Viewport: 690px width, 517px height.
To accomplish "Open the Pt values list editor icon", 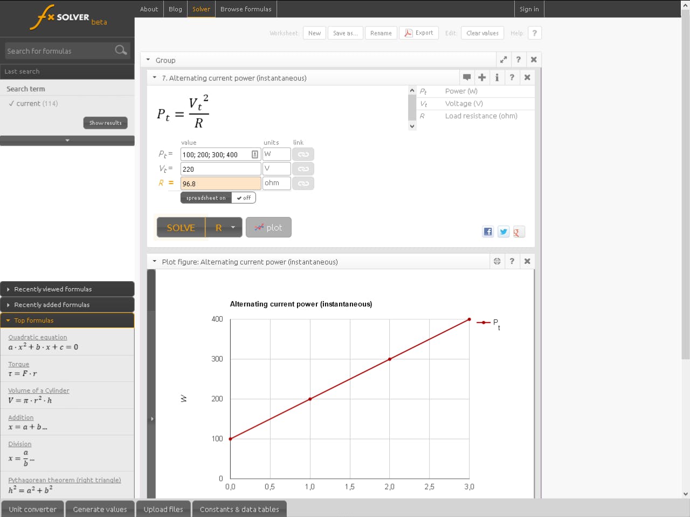I will point(255,155).
